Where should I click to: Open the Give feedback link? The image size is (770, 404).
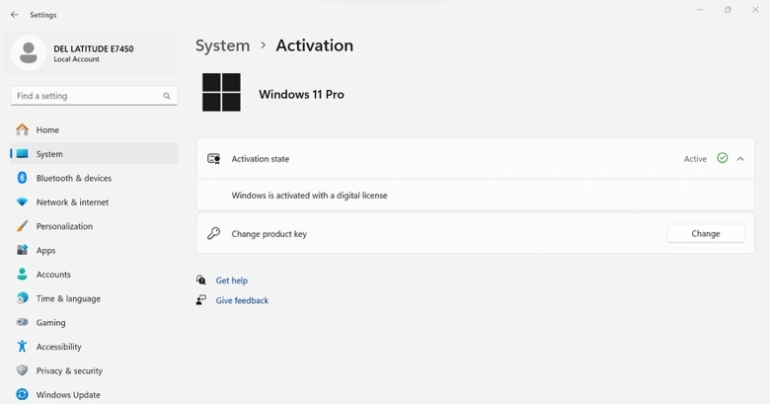click(x=242, y=300)
